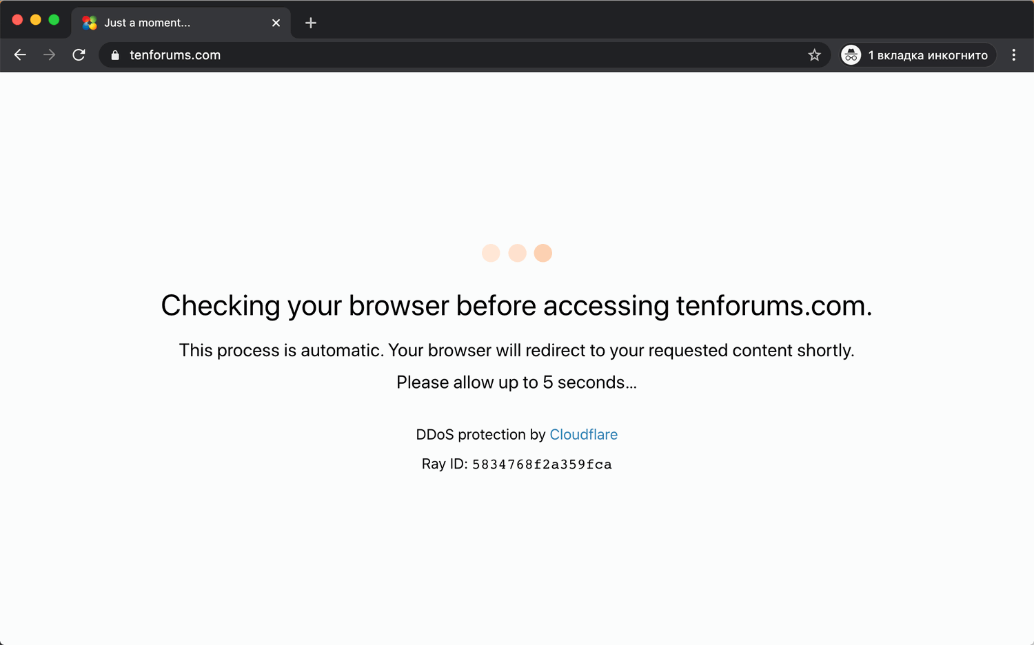Screen dimensions: 1034x645
Task: Click the incognito badge icon
Action: [x=851, y=54]
